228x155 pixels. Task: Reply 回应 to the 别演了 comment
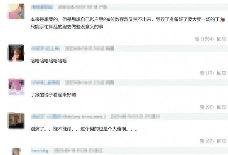(222, 141)
